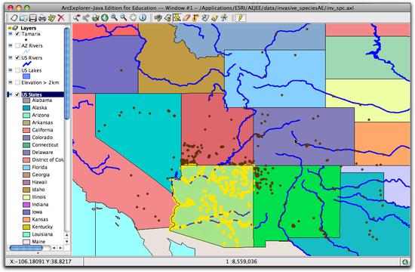Click the lightning bolt hotlink icon
Viewport: 415px width, 272px height.
pyautogui.click(x=241, y=18)
